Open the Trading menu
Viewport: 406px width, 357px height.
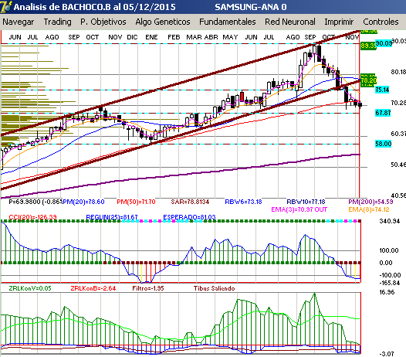coord(57,22)
